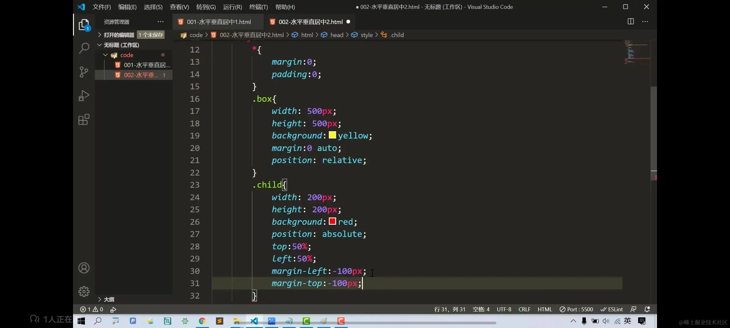Click the yellow color swatch on line 19

pos(332,135)
